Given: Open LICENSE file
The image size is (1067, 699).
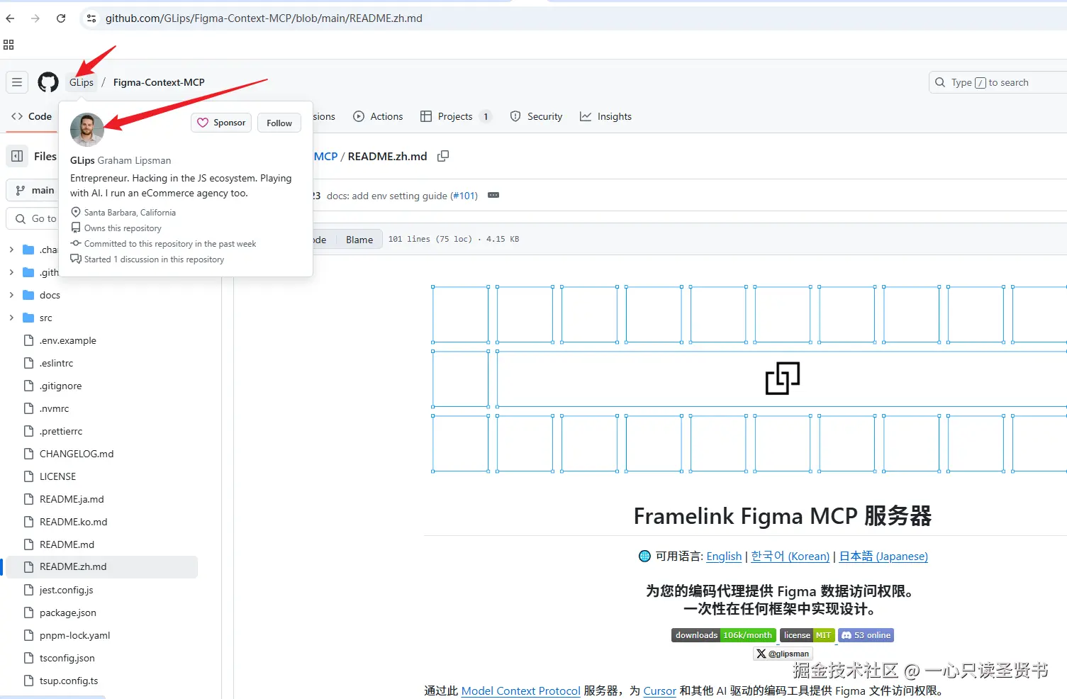Looking at the screenshot, I should pyautogui.click(x=57, y=476).
